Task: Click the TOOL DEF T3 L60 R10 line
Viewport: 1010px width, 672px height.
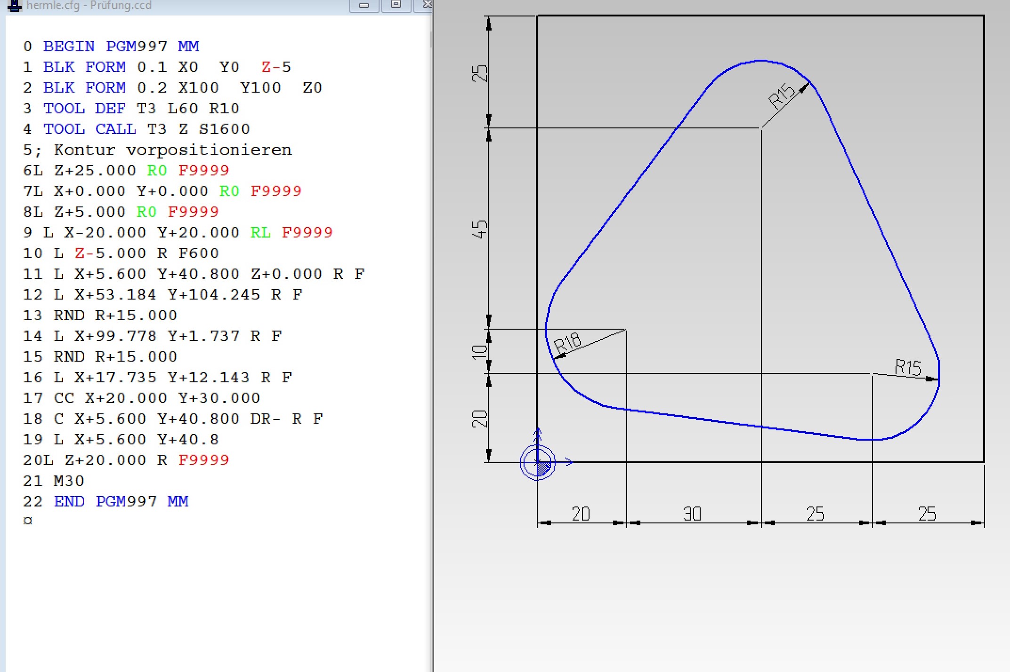Action: click(x=131, y=108)
